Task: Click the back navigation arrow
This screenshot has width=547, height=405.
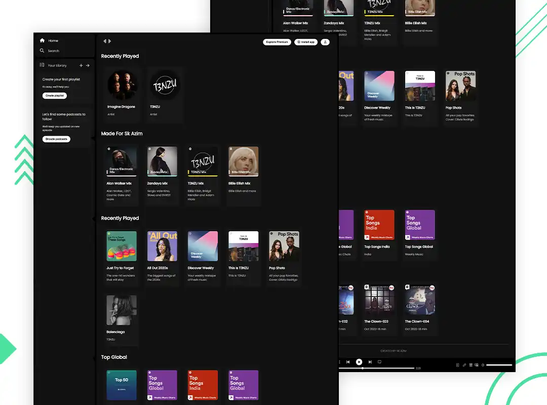Action: [104, 41]
